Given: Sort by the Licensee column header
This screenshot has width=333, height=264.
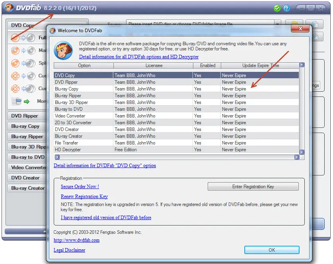Looking at the screenshot, I should pyautogui.click(x=153, y=66).
